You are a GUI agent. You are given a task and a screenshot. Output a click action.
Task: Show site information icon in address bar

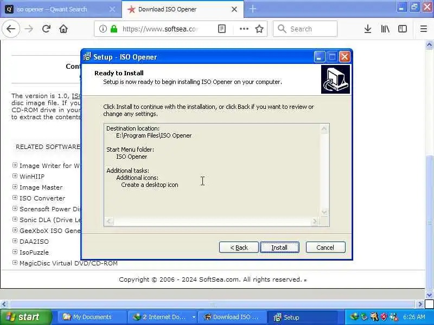[103, 29]
